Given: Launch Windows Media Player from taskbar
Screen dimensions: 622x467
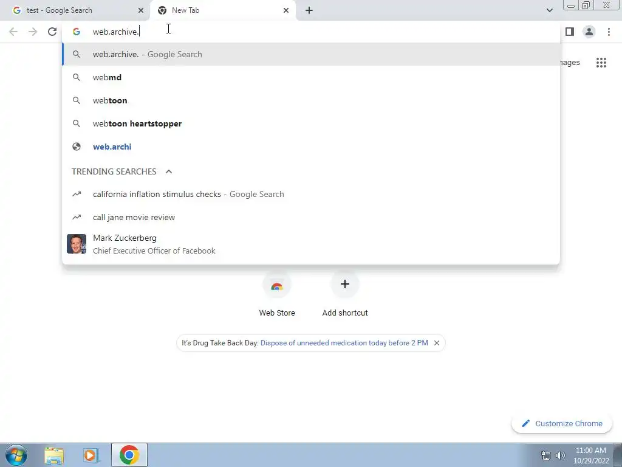Looking at the screenshot, I should [91, 455].
